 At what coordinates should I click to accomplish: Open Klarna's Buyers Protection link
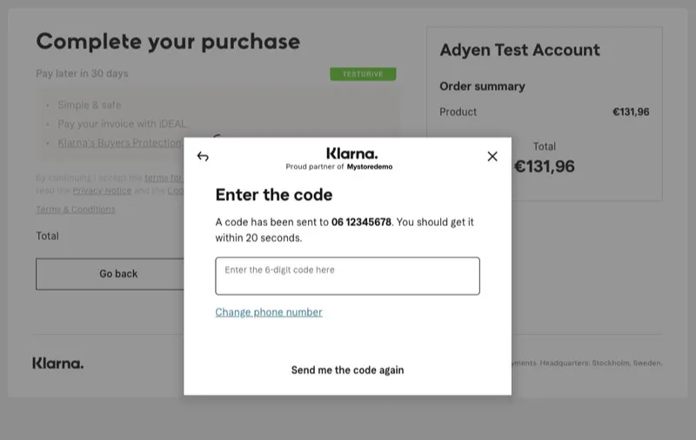pos(120,143)
